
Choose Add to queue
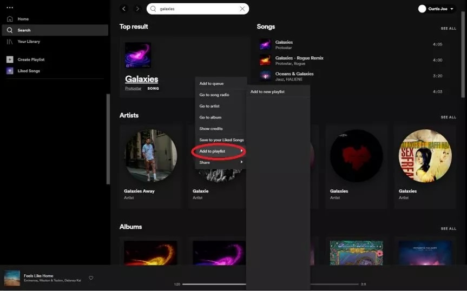point(221,84)
